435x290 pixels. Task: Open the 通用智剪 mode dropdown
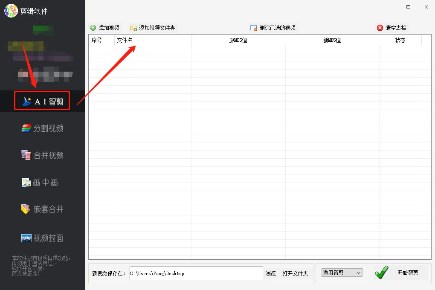tap(341, 272)
